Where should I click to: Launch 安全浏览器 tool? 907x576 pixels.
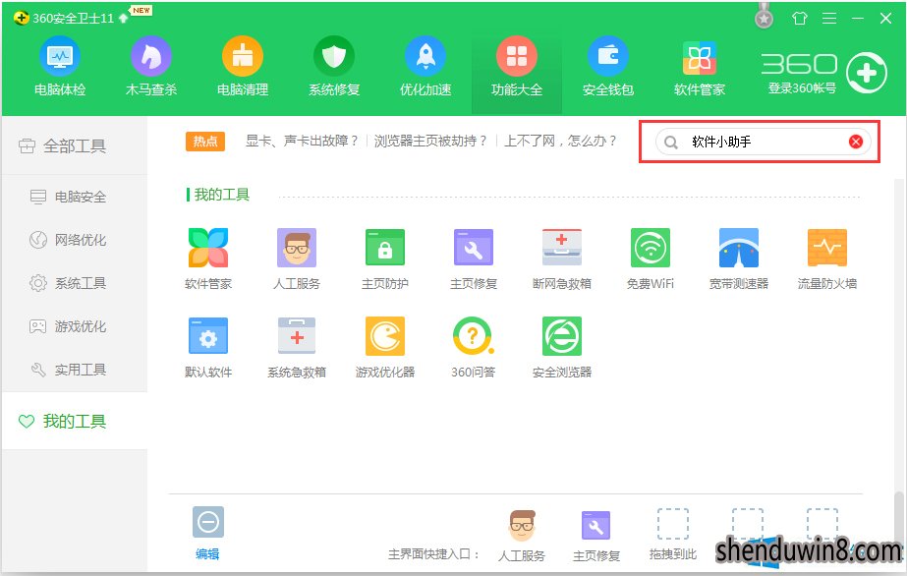tap(562, 347)
